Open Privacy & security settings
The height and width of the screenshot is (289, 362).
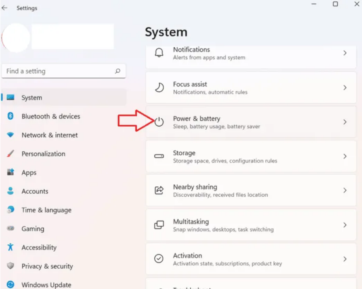47,266
